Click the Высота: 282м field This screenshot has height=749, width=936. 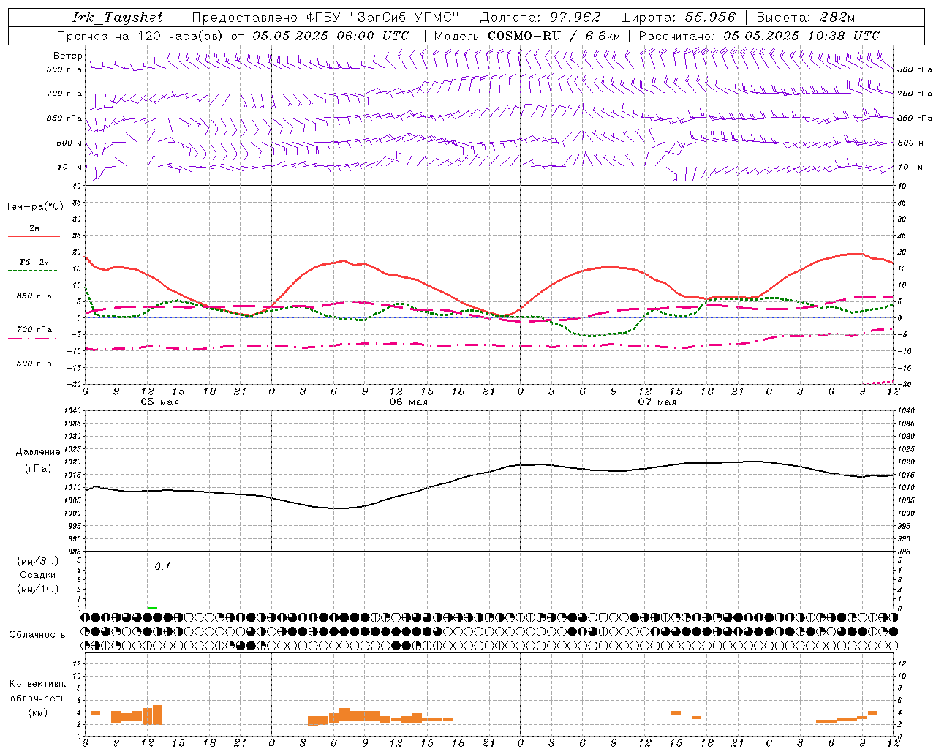(x=806, y=18)
